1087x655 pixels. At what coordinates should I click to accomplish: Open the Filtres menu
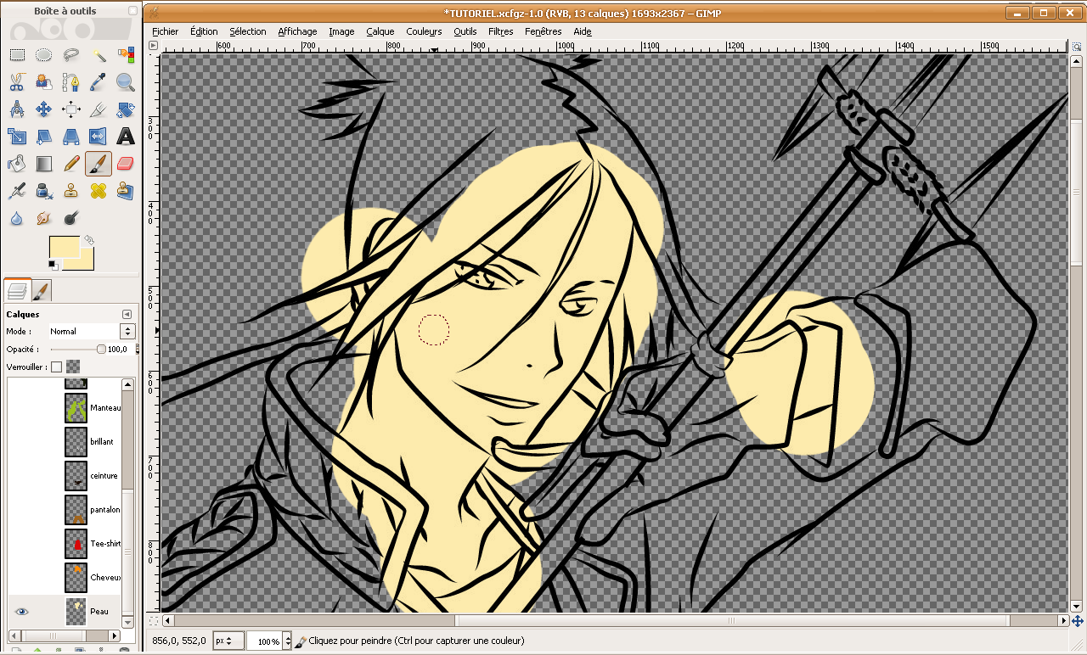500,31
